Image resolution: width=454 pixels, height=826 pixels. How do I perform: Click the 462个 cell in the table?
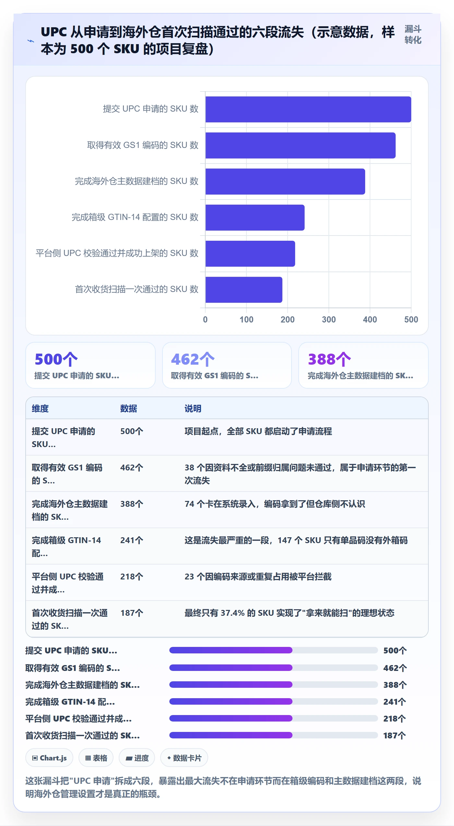tap(132, 468)
